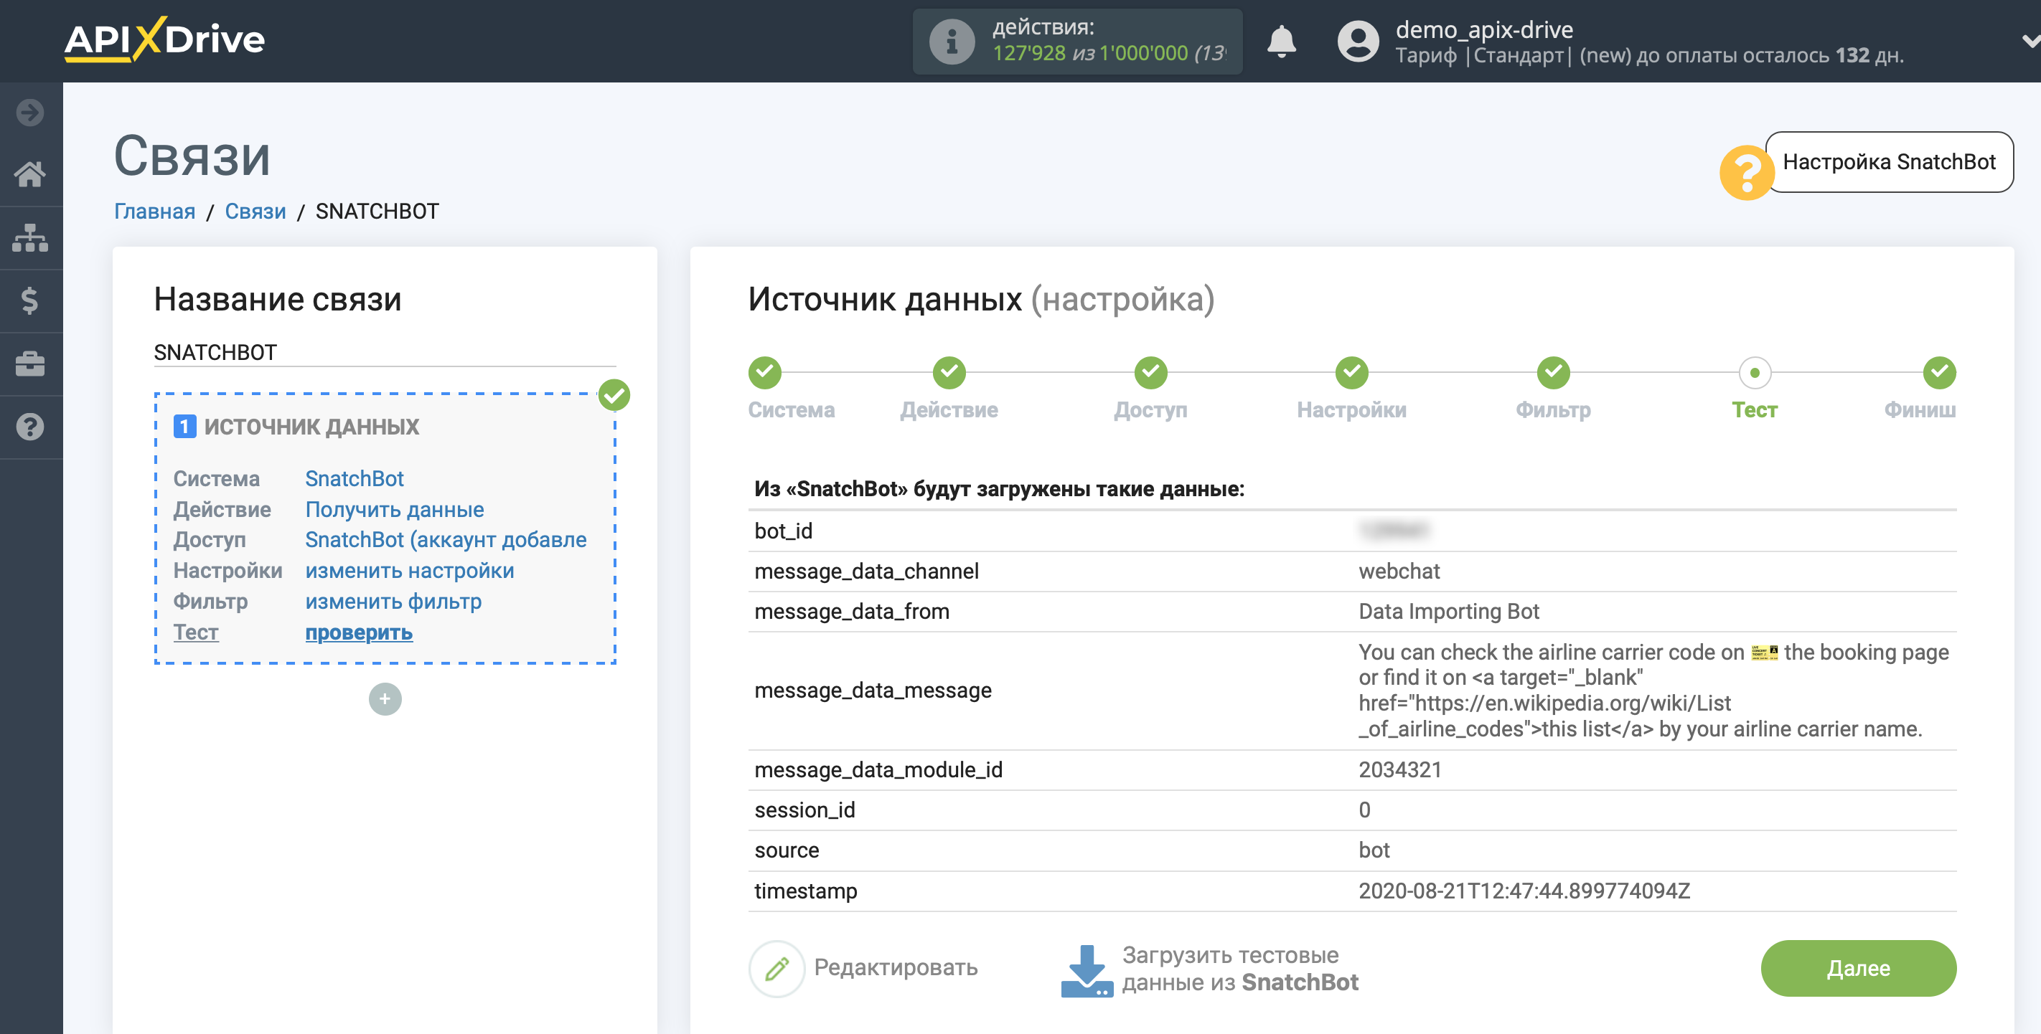Go to Система step

(765, 373)
